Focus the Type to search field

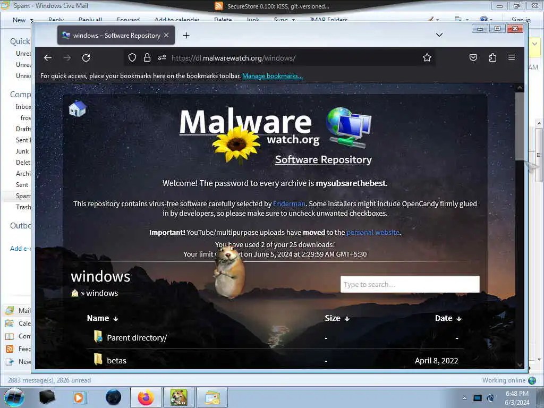click(410, 285)
